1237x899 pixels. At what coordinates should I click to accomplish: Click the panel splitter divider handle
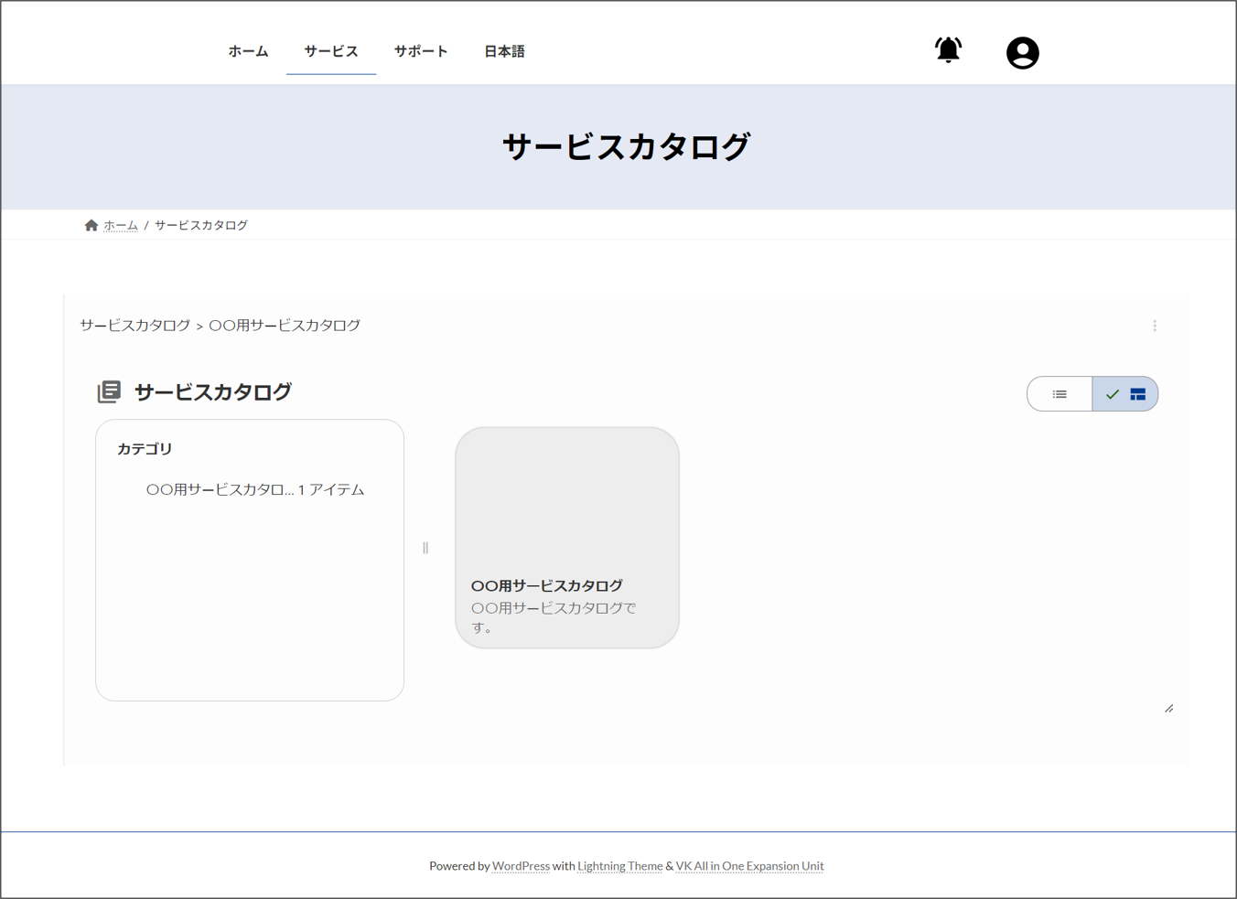click(425, 548)
